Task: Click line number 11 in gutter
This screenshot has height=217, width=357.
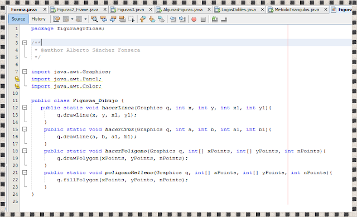Action: (15, 100)
